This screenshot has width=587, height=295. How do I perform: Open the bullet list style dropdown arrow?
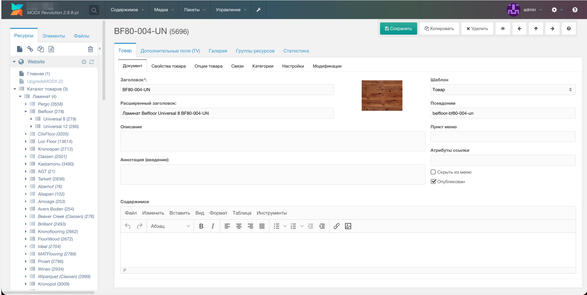285,226
